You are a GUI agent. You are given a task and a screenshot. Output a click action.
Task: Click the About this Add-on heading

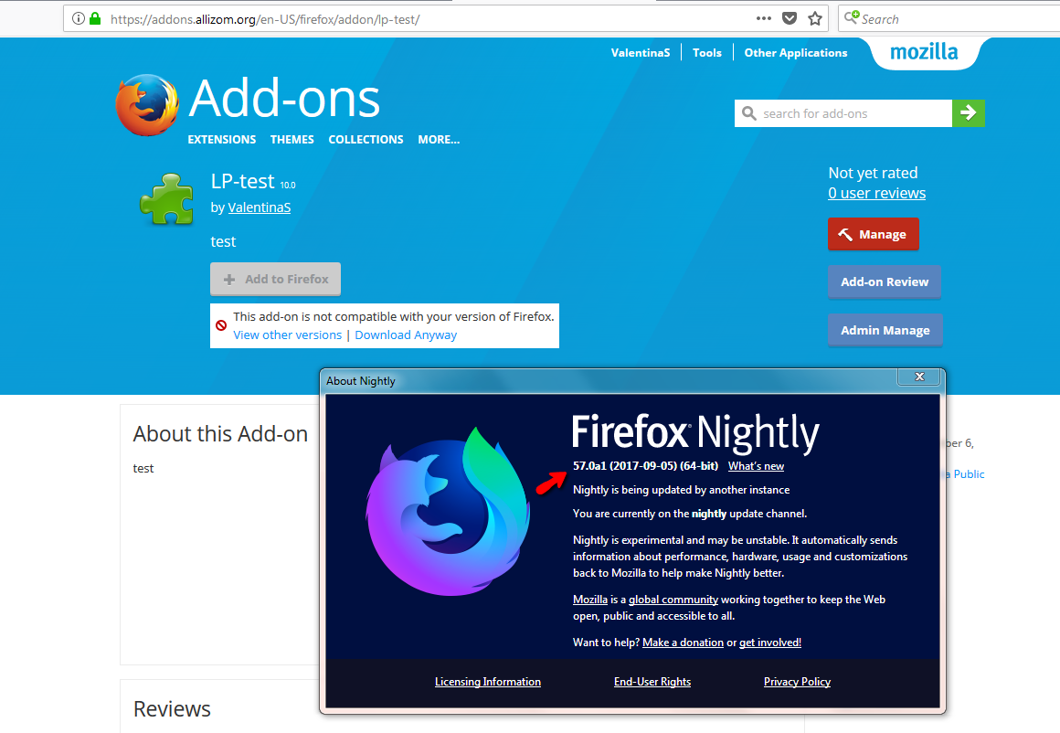point(220,433)
